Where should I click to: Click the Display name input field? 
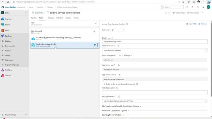pos(155,42)
